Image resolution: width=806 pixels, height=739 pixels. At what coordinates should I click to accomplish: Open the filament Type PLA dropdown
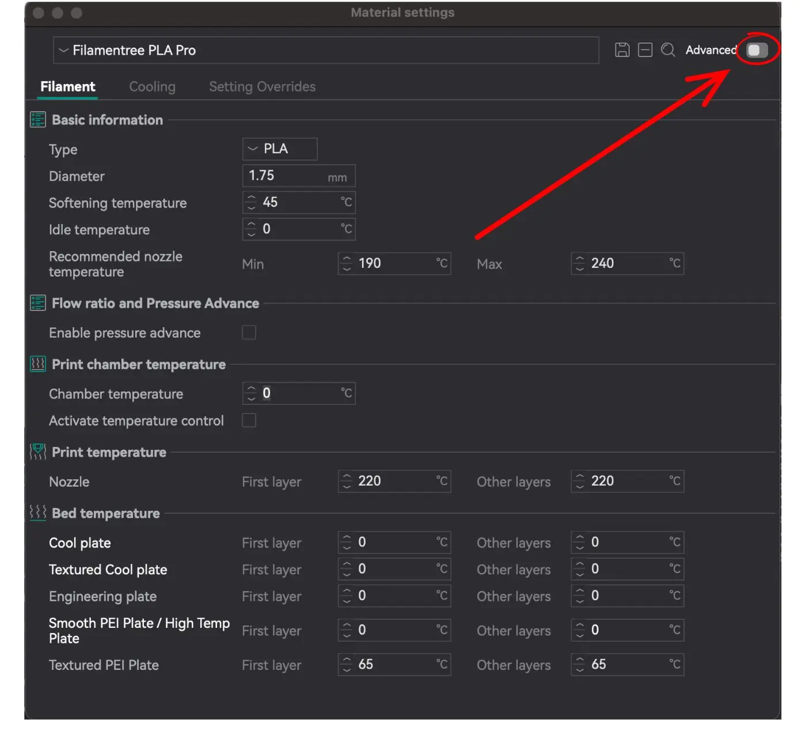[280, 149]
